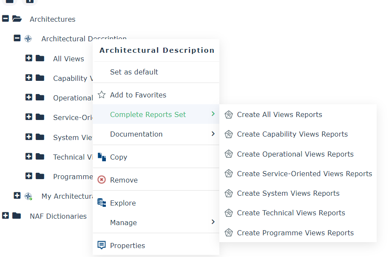Click the Copy icon in context menu

pos(102,157)
